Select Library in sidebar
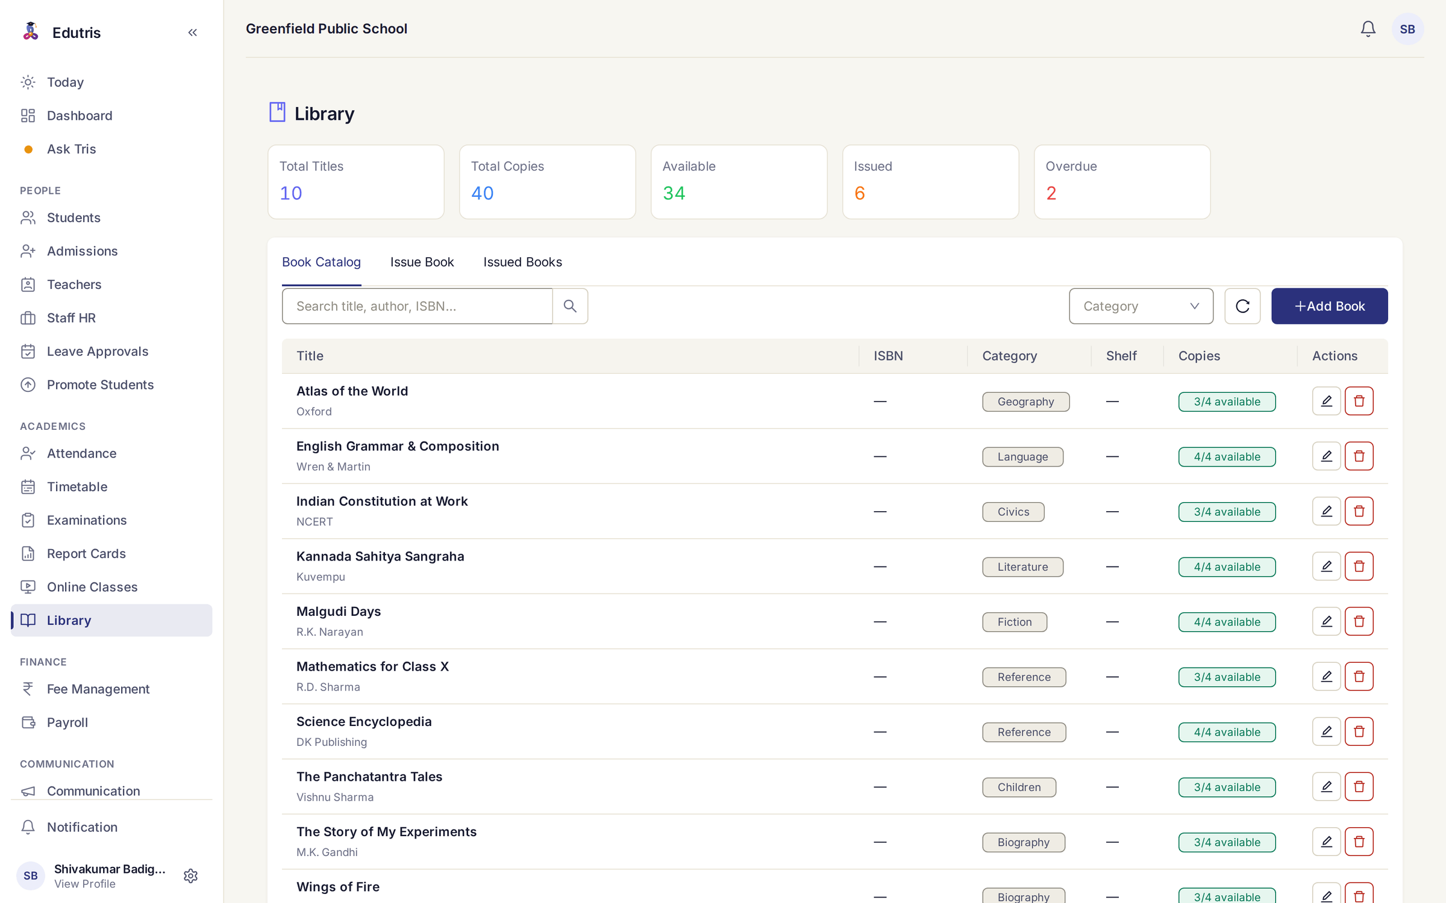This screenshot has height=903, width=1446. 111,620
